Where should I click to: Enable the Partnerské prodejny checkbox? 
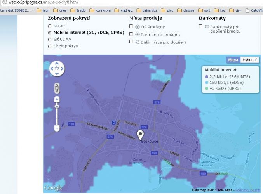tap(131, 34)
